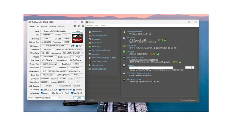Open the Apua menu in Speccy
This screenshot has width=231, height=129.
104,26
